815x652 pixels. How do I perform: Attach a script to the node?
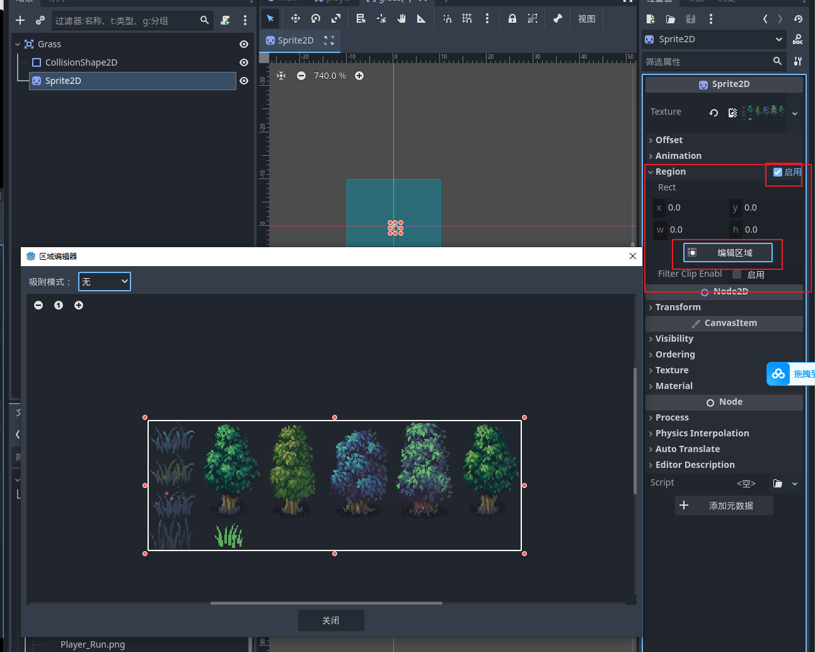click(x=225, y=20)
